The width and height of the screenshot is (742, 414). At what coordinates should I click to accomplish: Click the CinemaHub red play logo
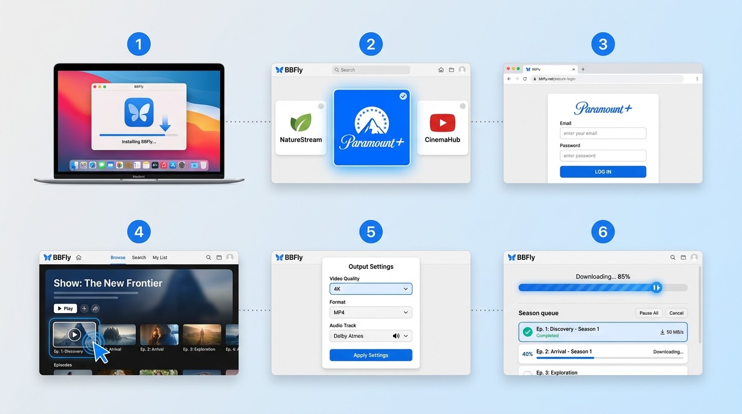(443, 123)
